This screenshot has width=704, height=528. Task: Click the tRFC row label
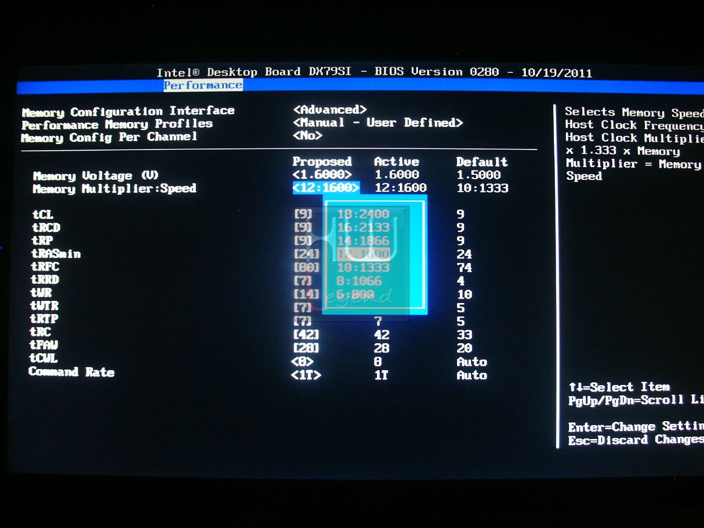click(45, 267)
